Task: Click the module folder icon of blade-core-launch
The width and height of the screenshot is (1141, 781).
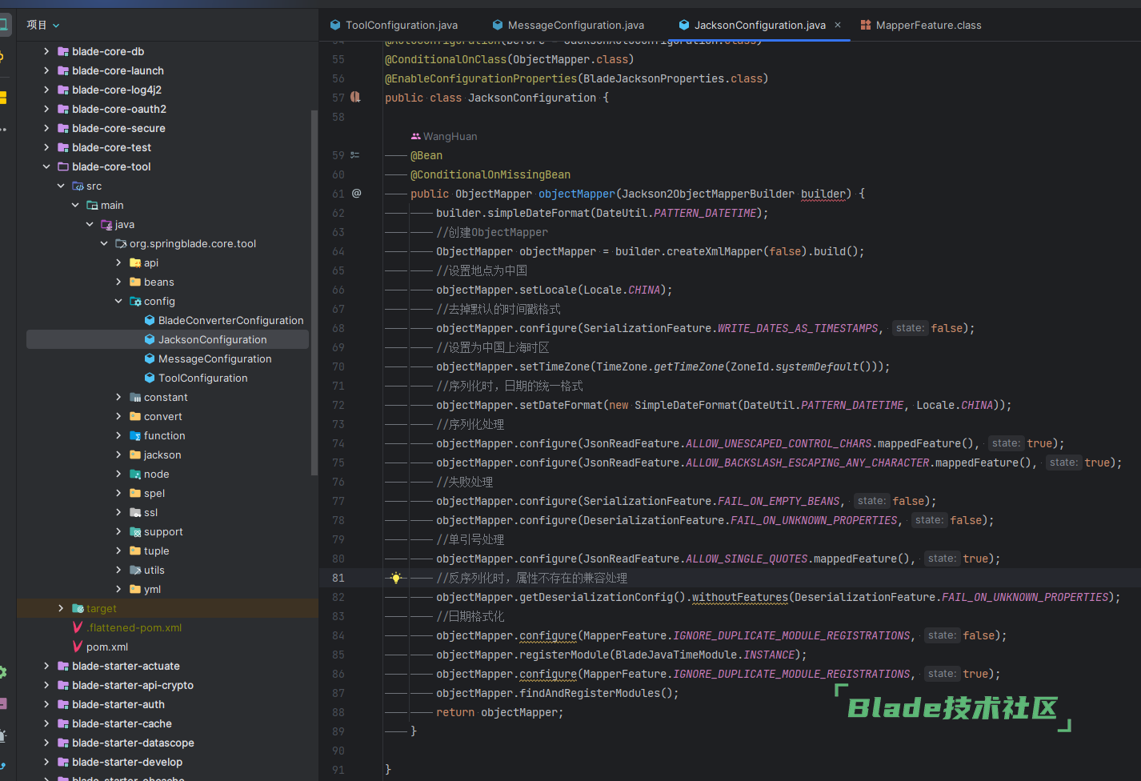Action: pyautogui.click(x=63, y=70)
